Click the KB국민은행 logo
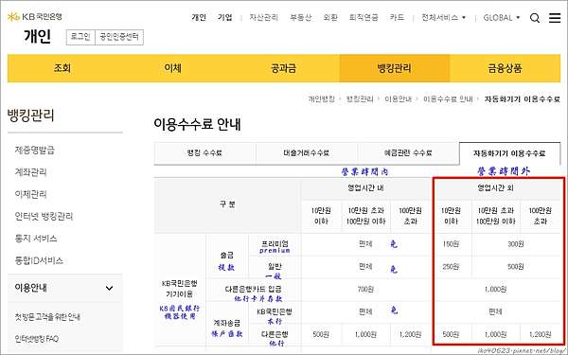The width and height of the screenshot is (568, 355). (35, 17)
